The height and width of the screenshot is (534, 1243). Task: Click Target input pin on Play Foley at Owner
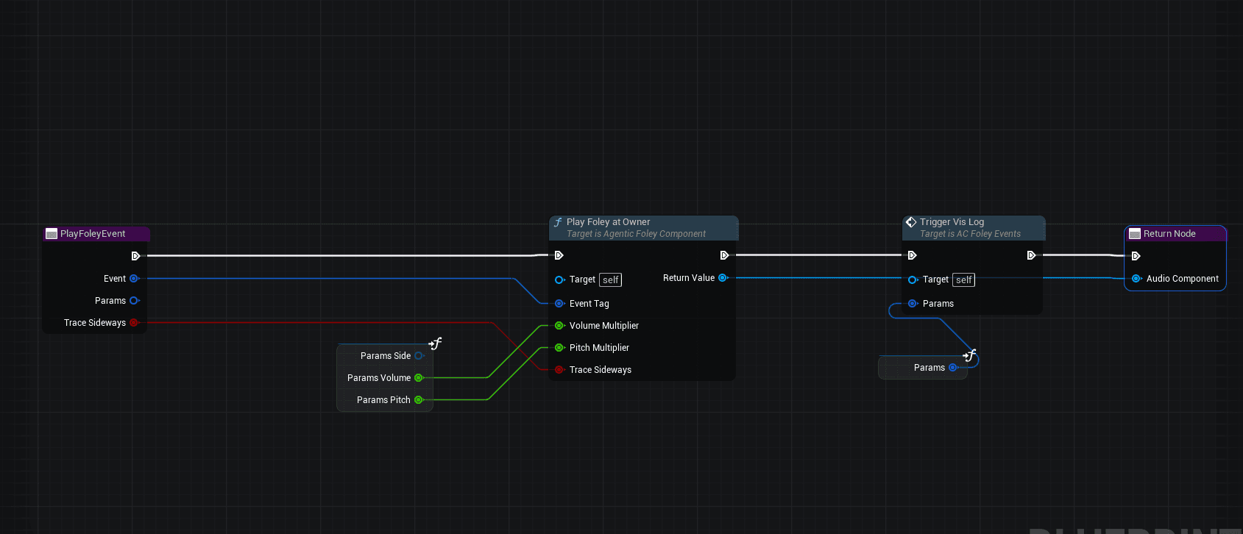coord(559,280)
